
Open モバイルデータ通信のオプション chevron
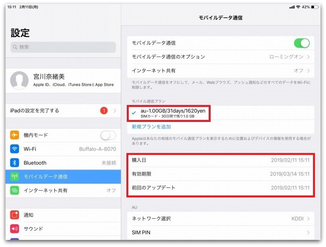308,57
